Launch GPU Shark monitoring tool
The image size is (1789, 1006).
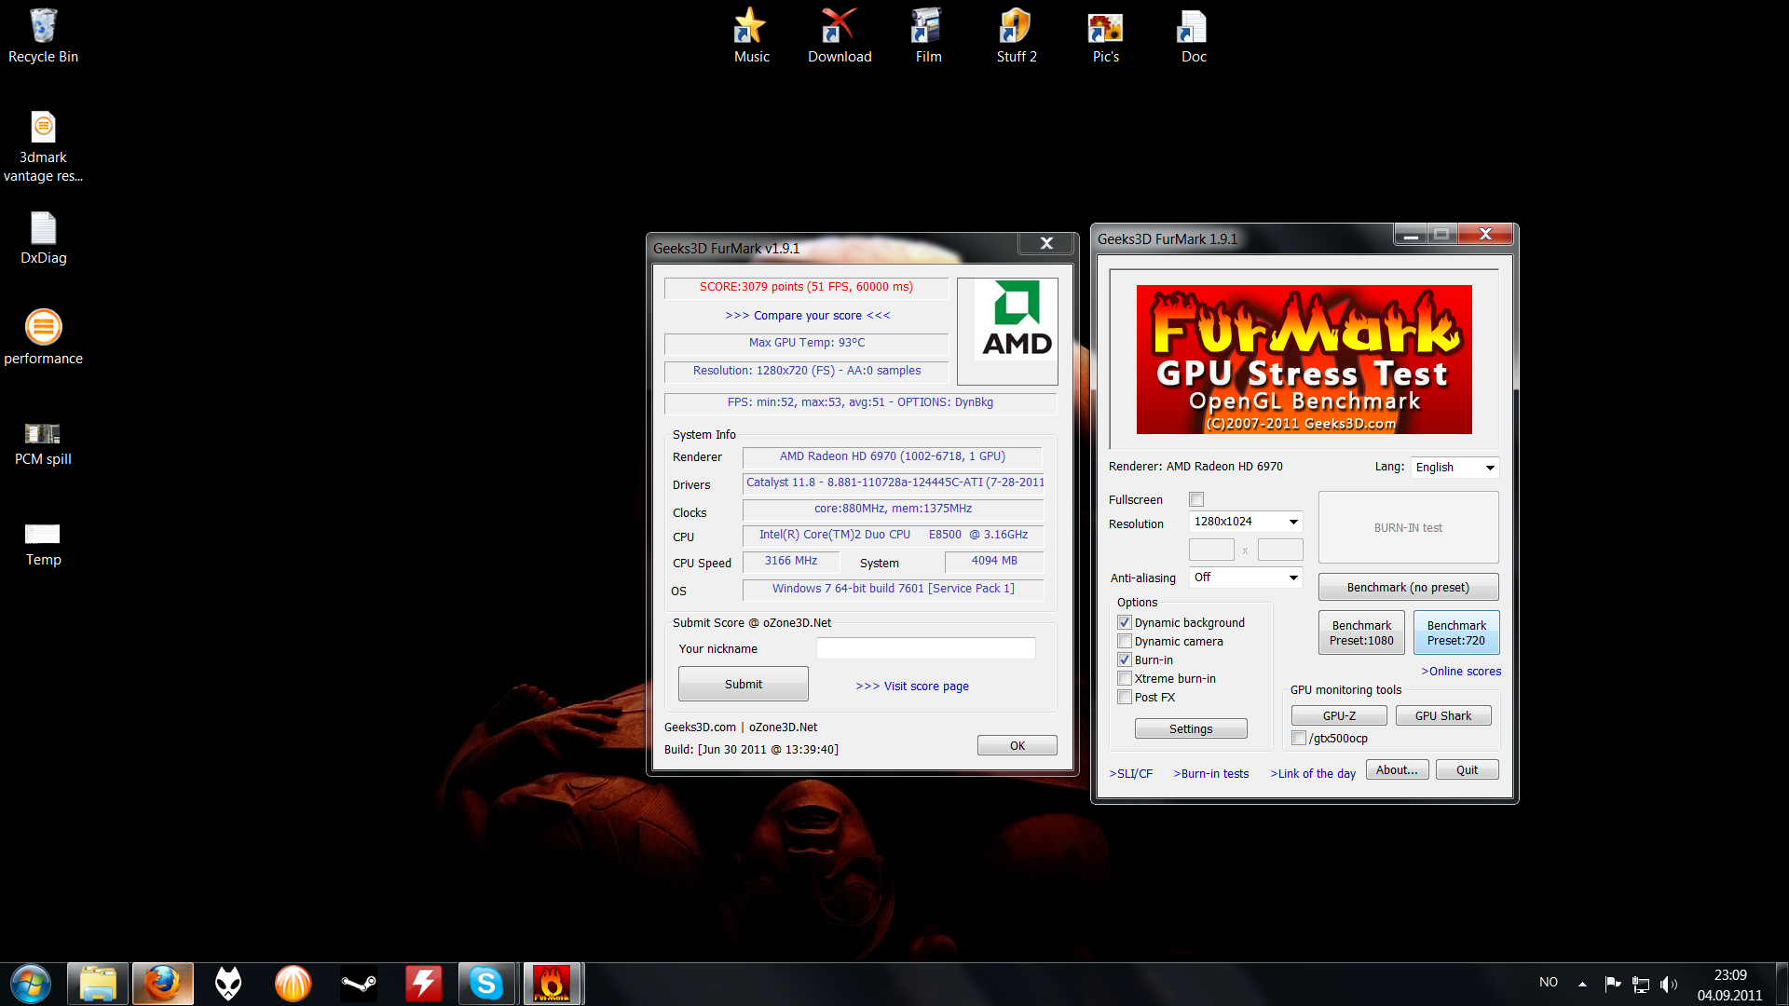[x=1443, y=715]
